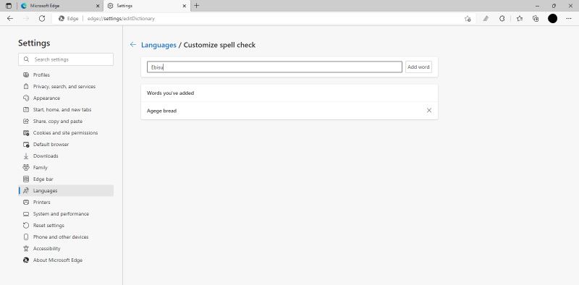The image size is (579, 285).
Task: Add this page to favorites star icon
Action: coord(468,19)
